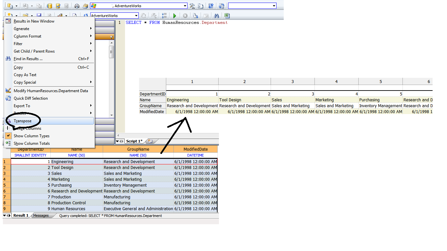447x251 pixels.
Task: Click the save icon on the lower toolbar
Action: [39, 15]
